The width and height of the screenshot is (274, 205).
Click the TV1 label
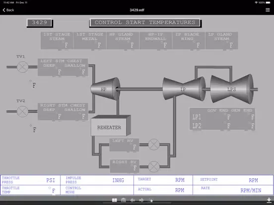[x=21, y=56]
